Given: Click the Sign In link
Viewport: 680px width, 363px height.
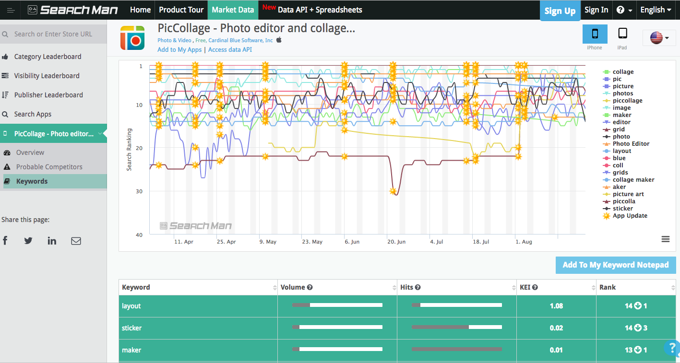Looking at the screenshot, I should tap(596, 10).
